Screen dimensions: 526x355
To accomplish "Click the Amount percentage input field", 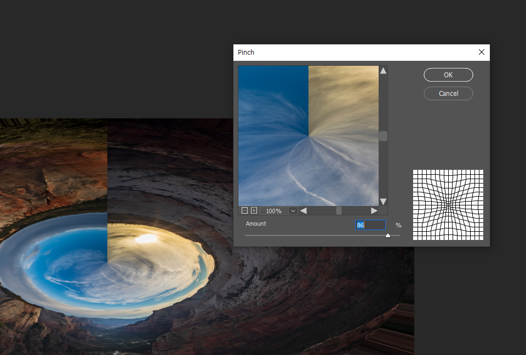I will click(370, 225).
